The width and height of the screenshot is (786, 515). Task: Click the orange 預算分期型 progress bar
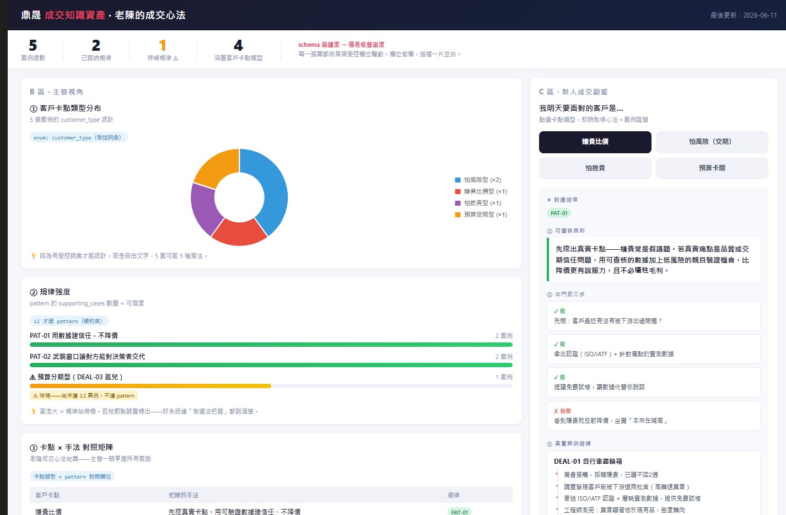(x=150, y=386)
